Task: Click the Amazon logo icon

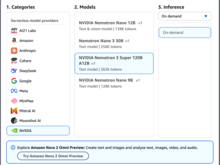Action: click(x=14, y=40)
